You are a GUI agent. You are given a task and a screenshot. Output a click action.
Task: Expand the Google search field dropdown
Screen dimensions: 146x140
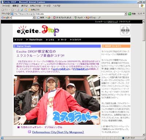[x=34, y=18]
